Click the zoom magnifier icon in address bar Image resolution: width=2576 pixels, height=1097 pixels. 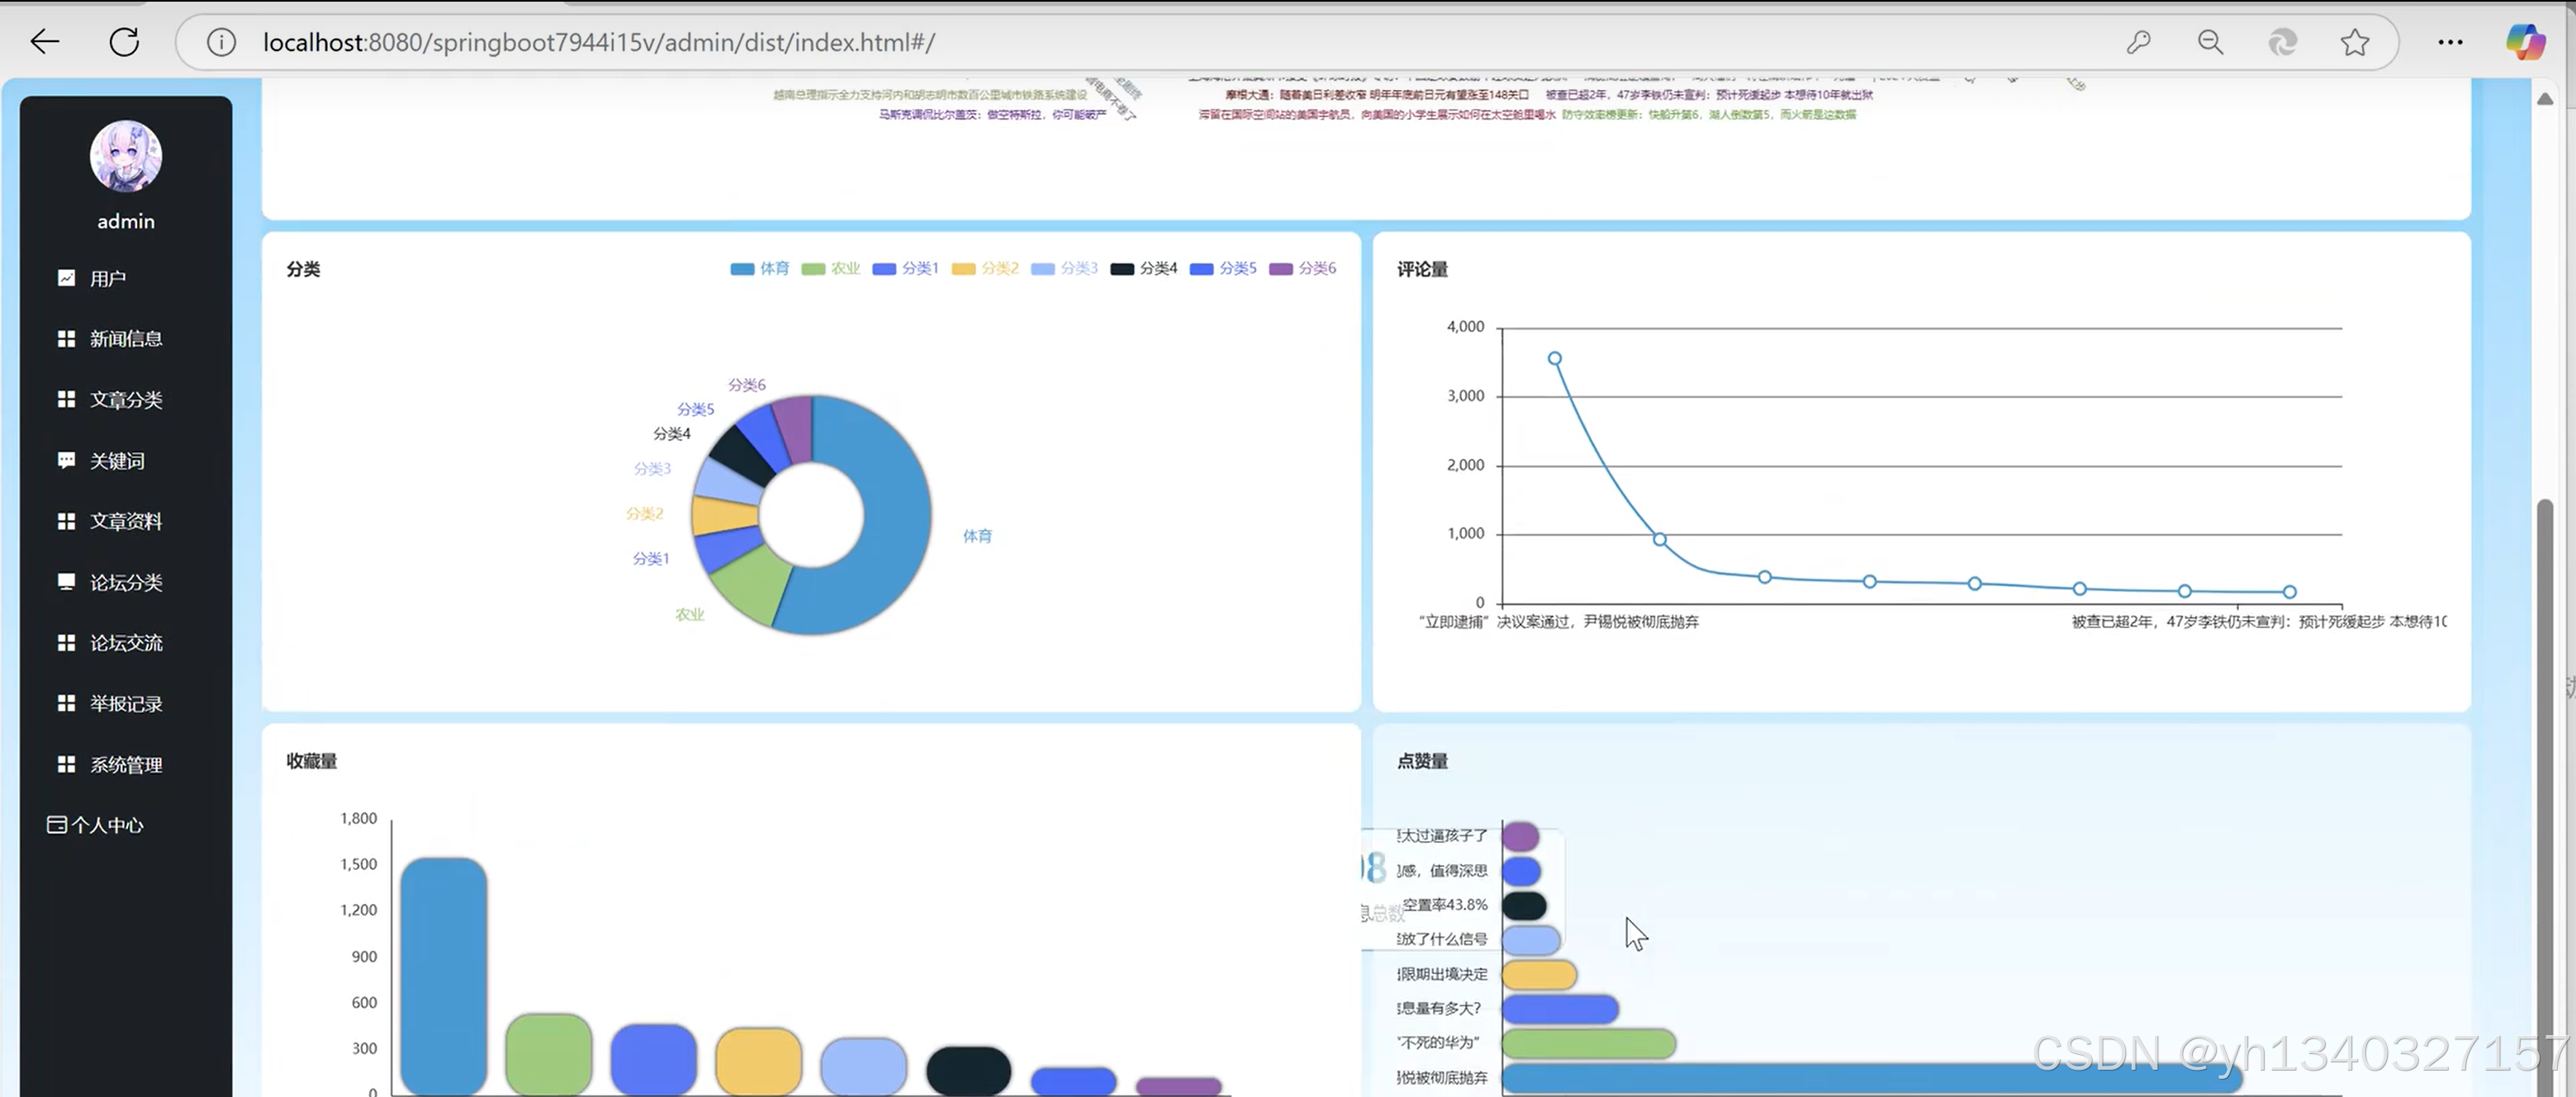pyautogui.click(x=2210, y=42)
